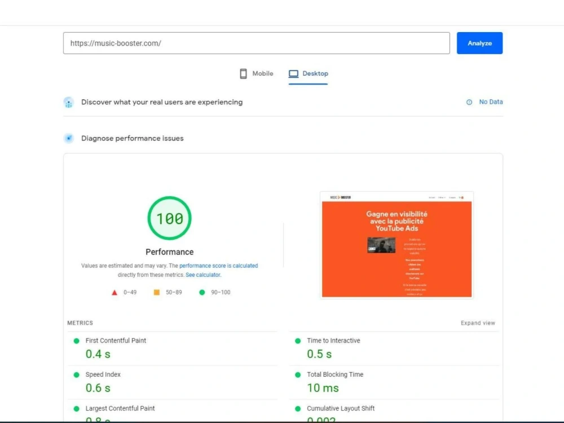The image size is (564, 423).
Task: Click the diagnose performance issues section icon
Action: click(68, 138)
